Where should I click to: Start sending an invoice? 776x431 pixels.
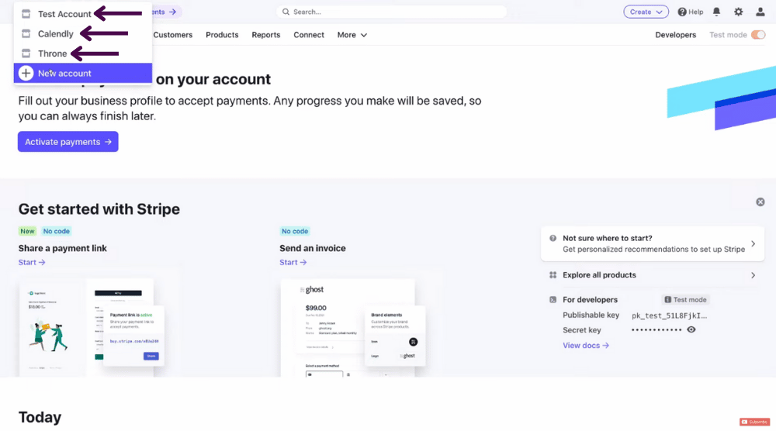[x=293, y=263]
